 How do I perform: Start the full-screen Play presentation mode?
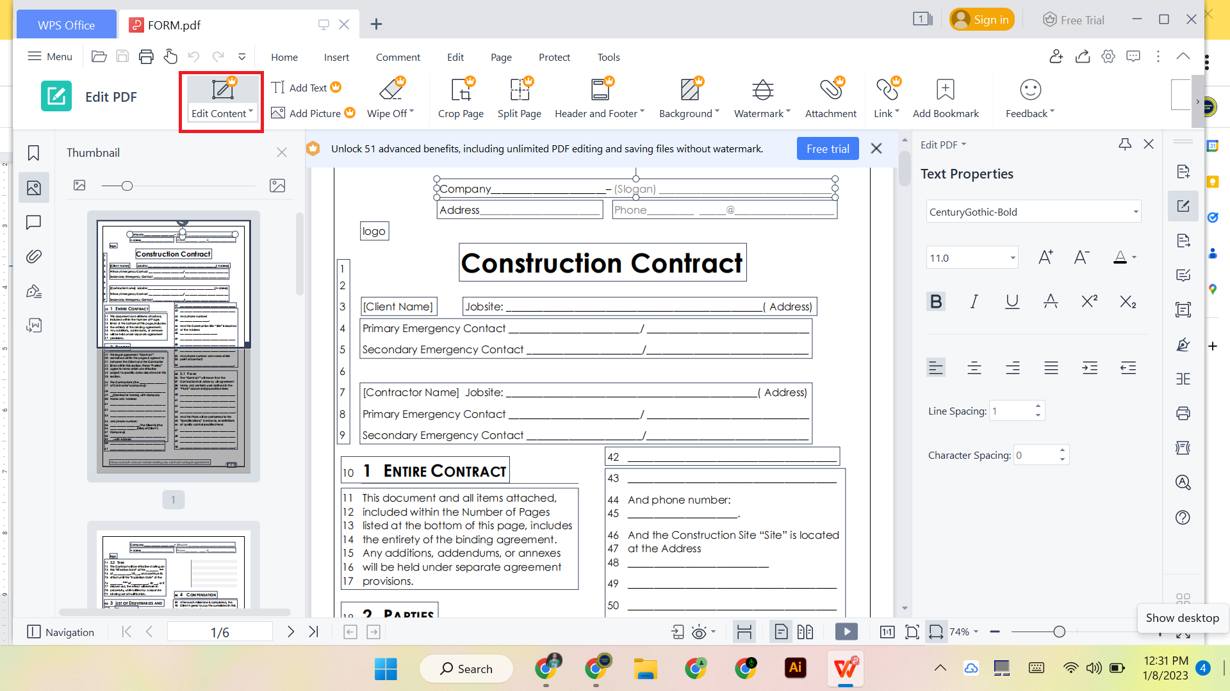[846, 631]
